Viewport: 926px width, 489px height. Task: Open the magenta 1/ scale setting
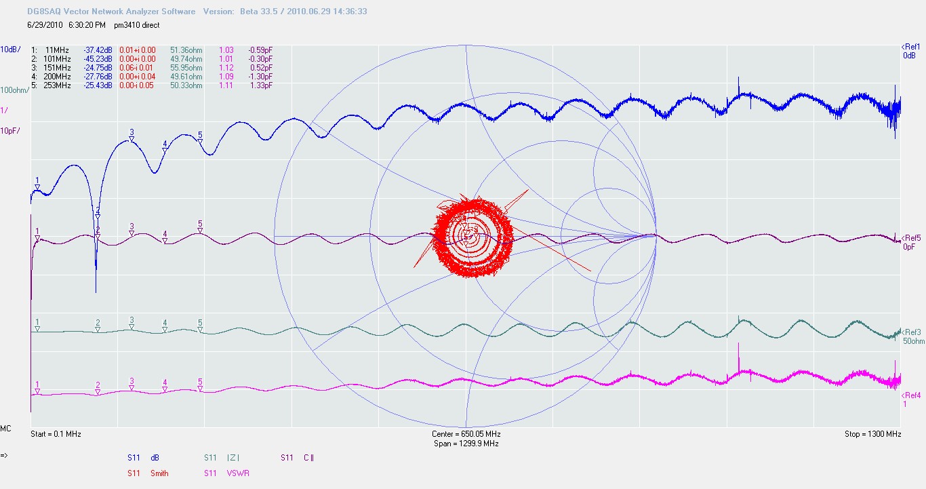click(3, 110)
